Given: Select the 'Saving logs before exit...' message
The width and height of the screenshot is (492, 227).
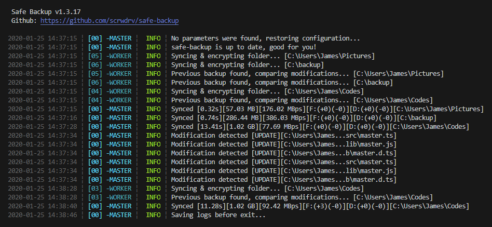Looking at the screenshot, I should tap(218, 215).
